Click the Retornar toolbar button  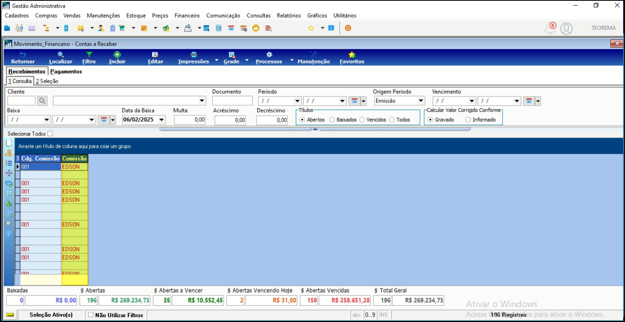(23, 57)
